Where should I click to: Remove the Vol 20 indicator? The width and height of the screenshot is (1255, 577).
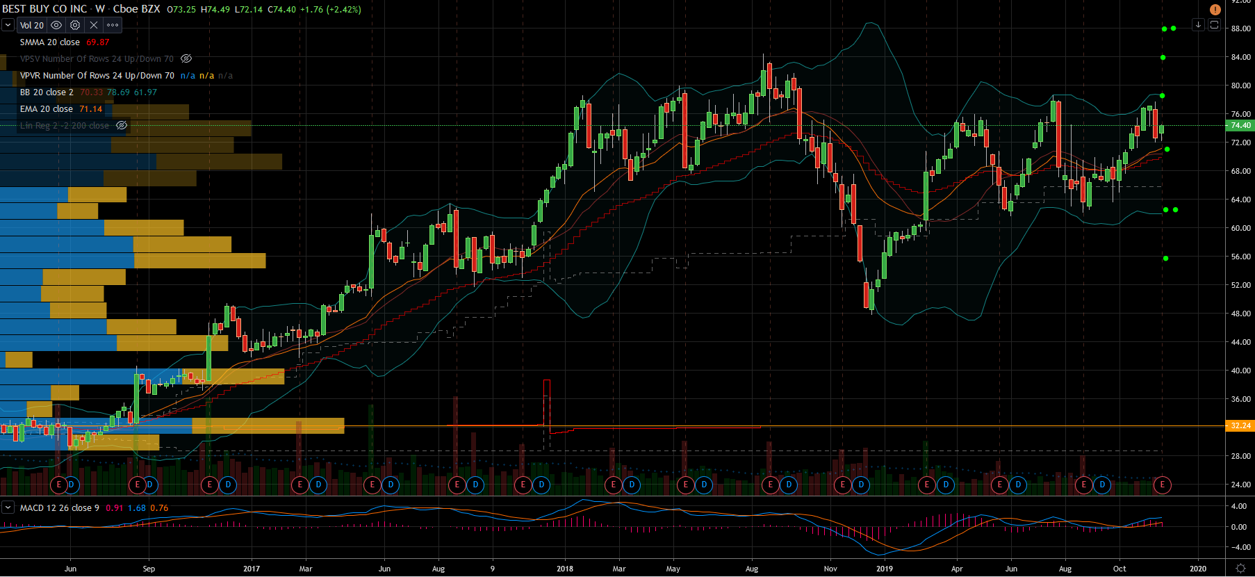click(x=94, y=25)
